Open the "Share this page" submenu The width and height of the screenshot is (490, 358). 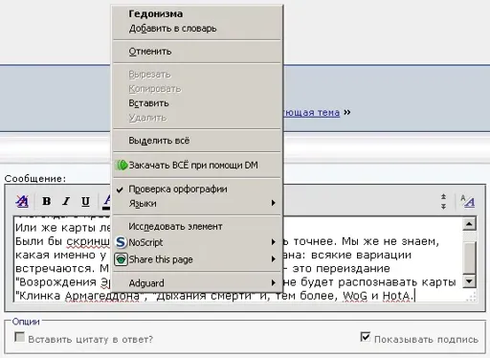(197, 259)
